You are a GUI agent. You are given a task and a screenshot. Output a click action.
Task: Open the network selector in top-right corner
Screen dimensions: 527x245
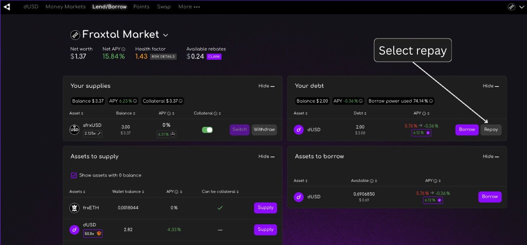[x=515, y=7]
